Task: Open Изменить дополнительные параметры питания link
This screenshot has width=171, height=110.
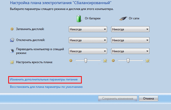Action: tap(44, 79)
